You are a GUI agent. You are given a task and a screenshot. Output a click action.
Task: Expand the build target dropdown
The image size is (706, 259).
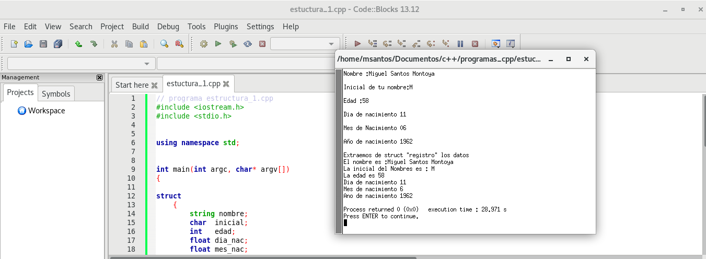pos(331,44)
